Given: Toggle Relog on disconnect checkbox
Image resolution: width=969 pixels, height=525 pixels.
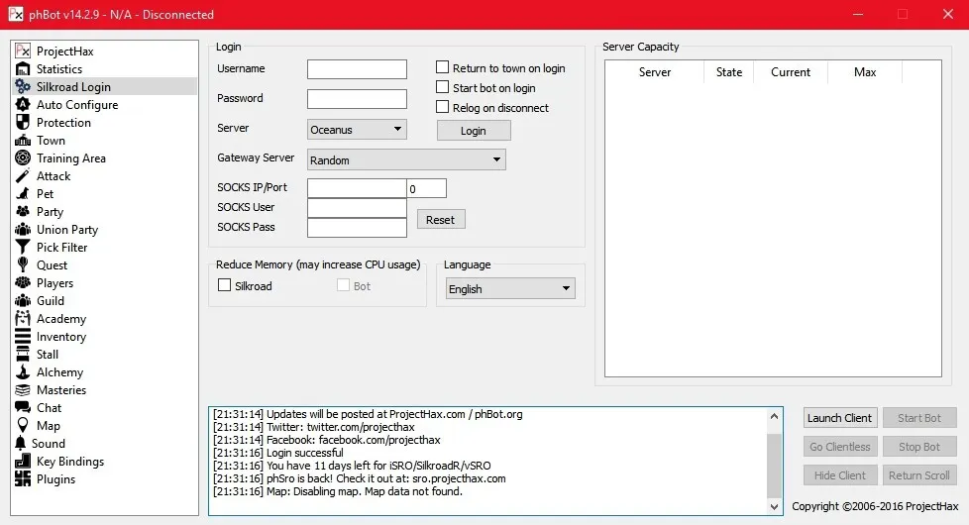Looking at the screenshot, I should [443, 106].
